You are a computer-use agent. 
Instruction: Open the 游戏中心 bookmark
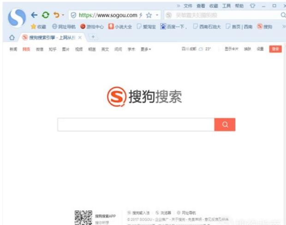coord(92,27)
